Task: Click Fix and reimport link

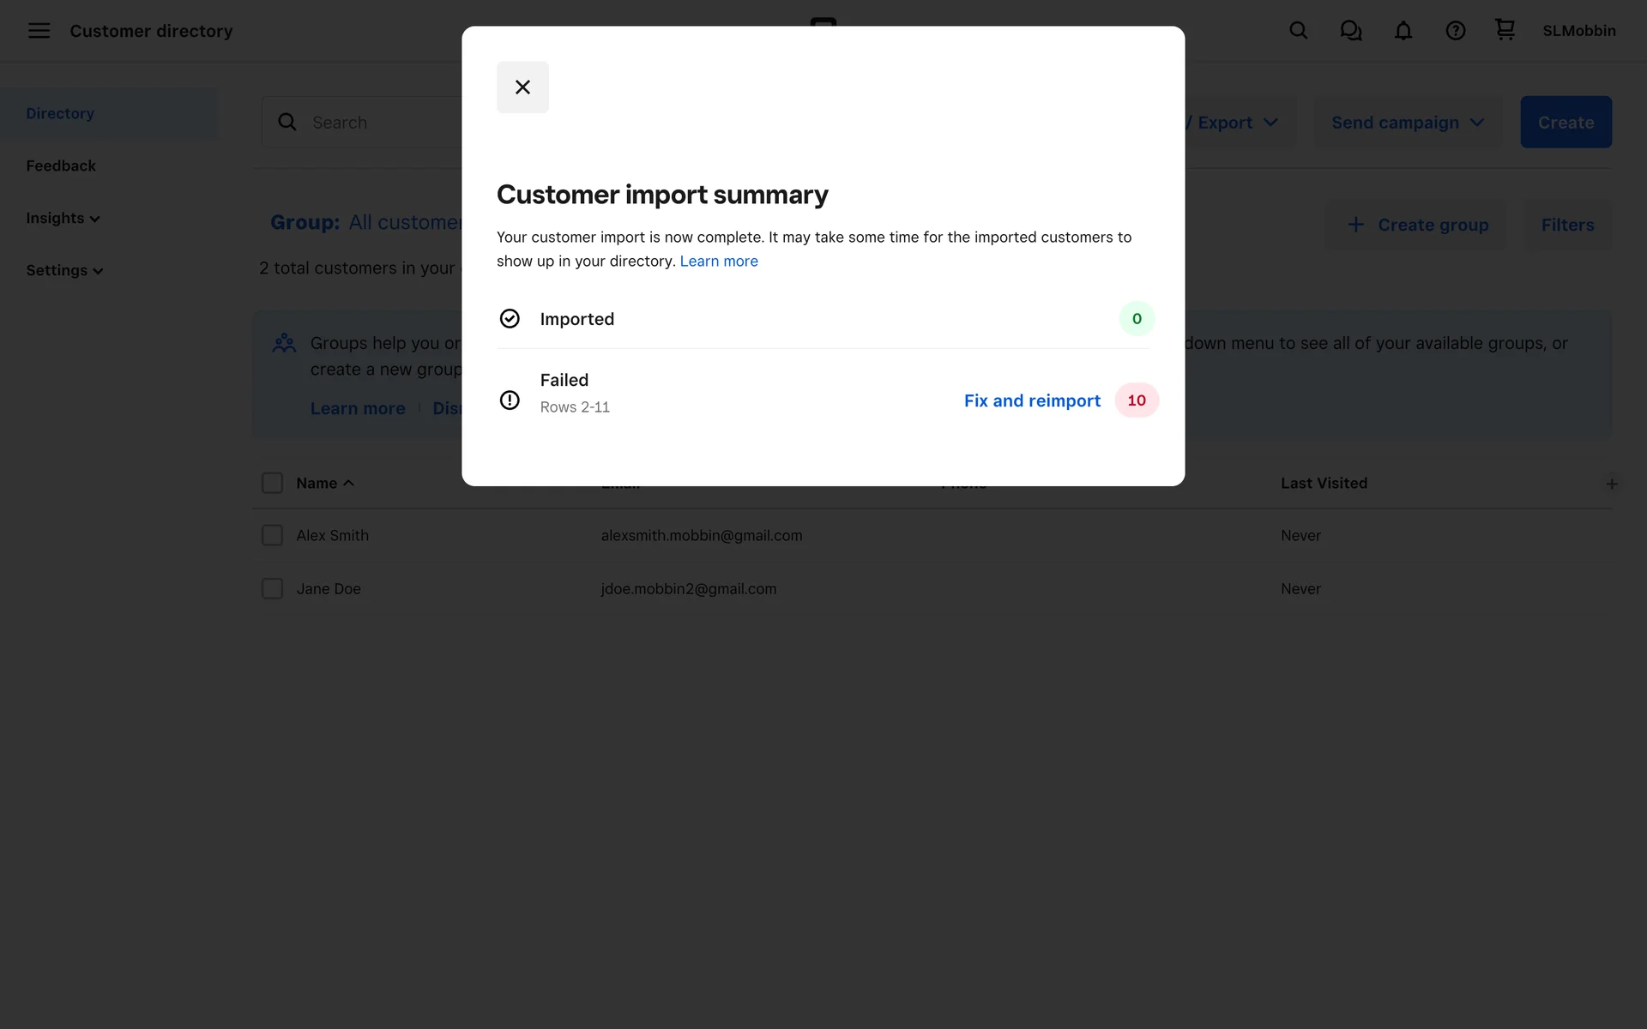Action: click(x=1031, y=400)
